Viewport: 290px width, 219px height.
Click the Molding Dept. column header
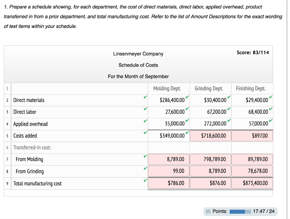point(167,88)
